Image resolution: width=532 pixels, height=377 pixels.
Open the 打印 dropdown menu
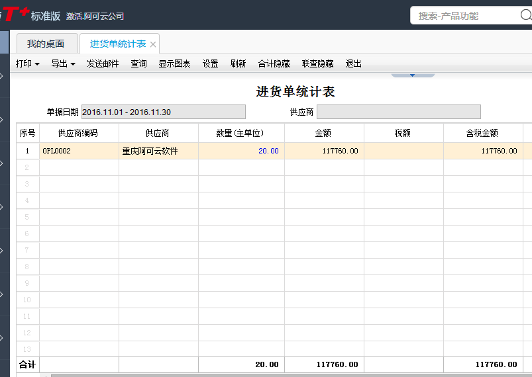pos(28,64)
